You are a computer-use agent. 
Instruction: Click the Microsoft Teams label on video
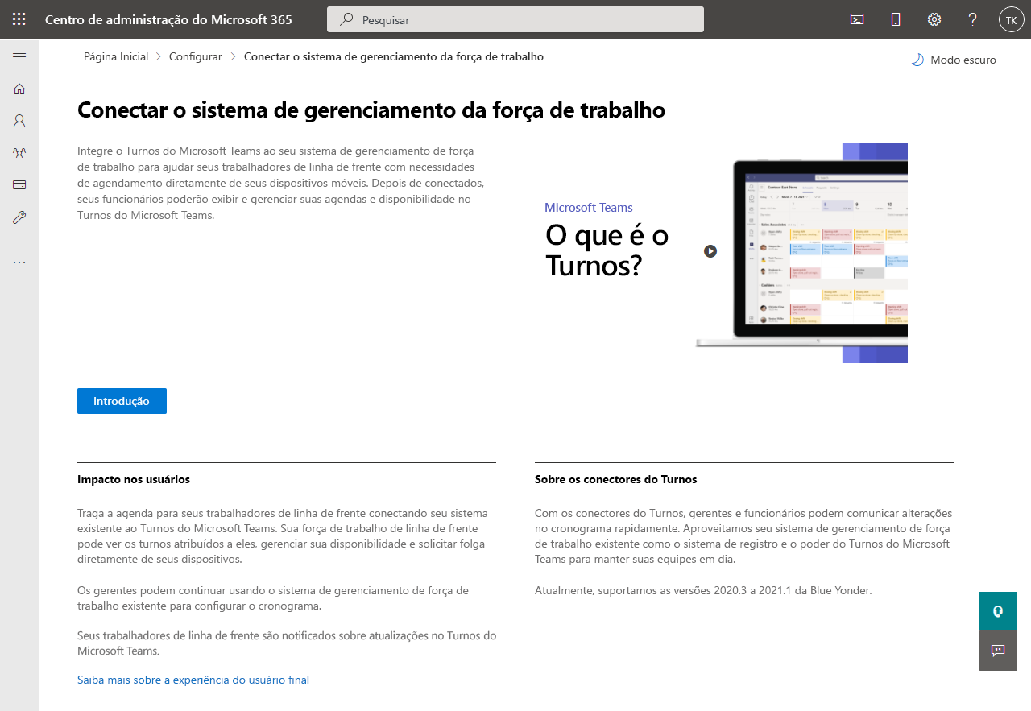tap(589, 207)
